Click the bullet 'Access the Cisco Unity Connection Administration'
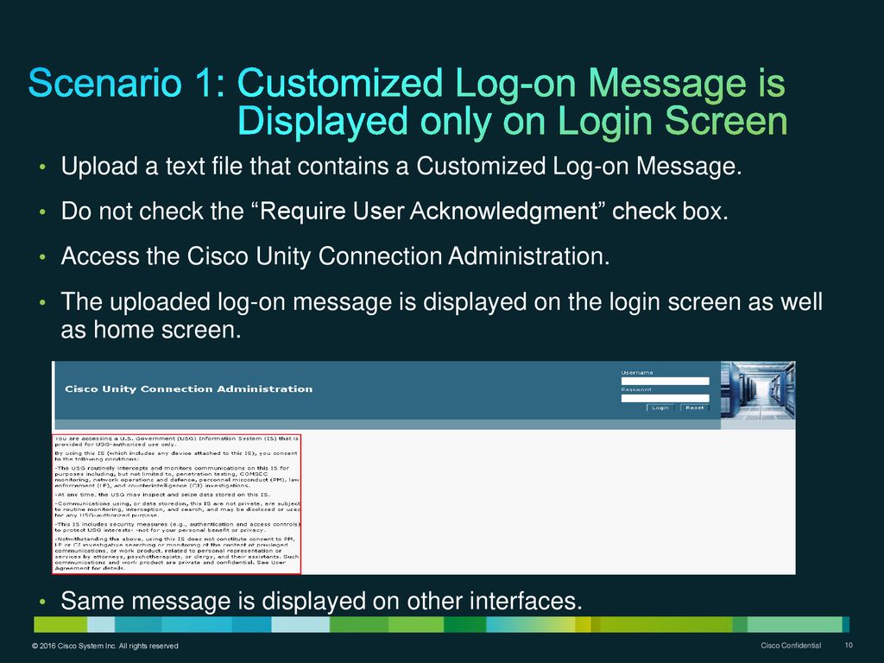The image size is (884, 663). 336,256
